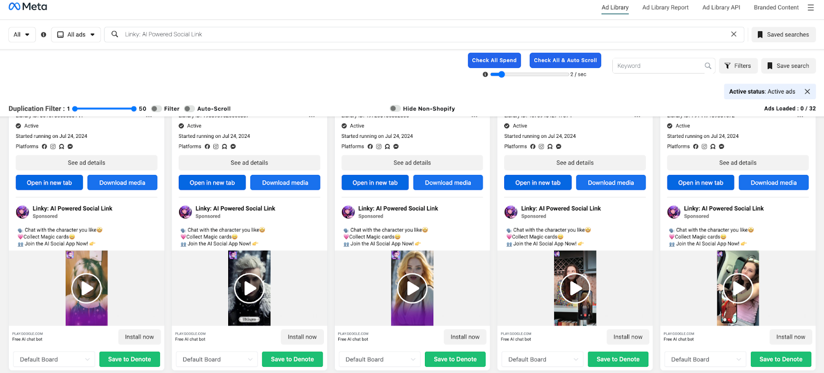Image resolution: width=824 pixels, height=373 pixels.
Task: Open the hamburger menu in the header
Action: (x=811, y=8)
